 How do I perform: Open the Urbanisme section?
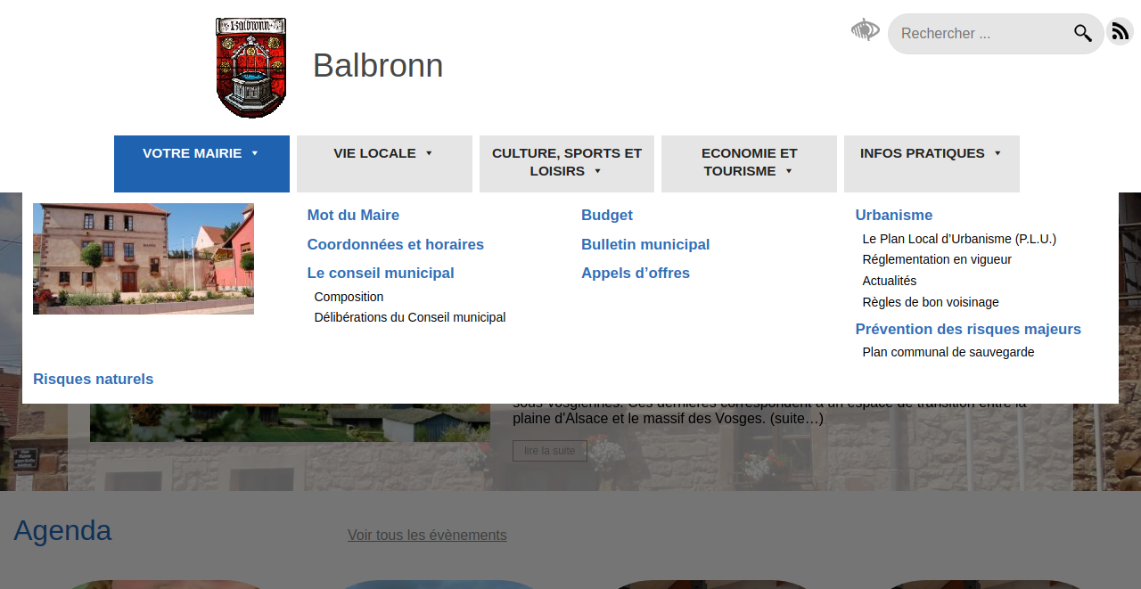894,215
